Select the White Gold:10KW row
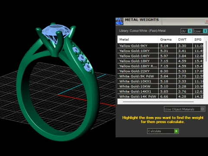Screen dimensions: 208x156 click(x=160, y=86)
